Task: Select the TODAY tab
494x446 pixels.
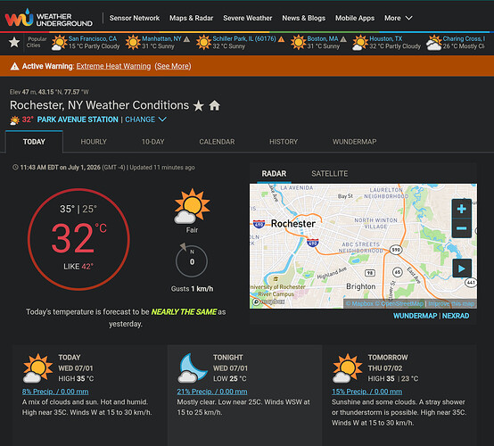Action: [34, 142]
